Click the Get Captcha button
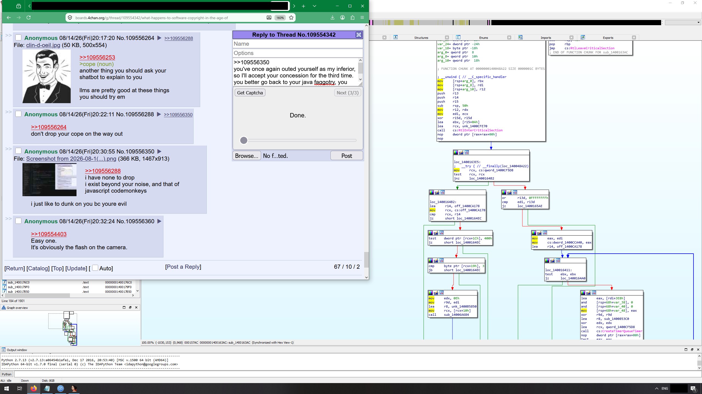 250,93
